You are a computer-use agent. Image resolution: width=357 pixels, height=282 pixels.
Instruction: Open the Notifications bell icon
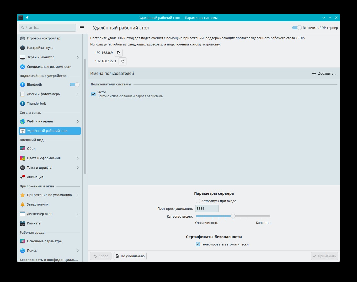(x=23, y=204)
